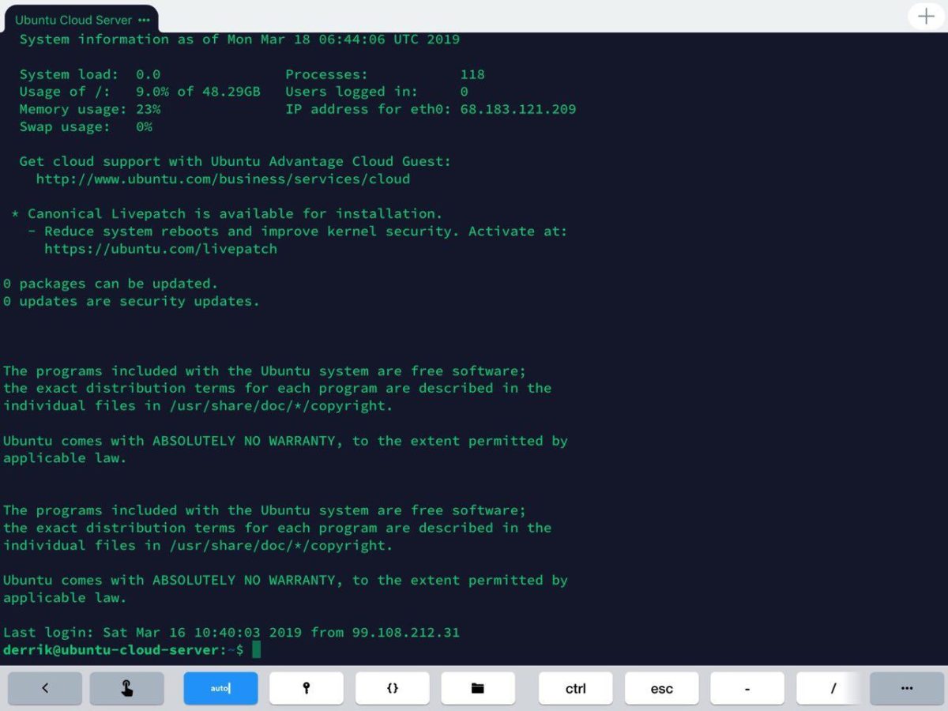The image size is (948, 711).
Task: Show more keys with ellipsis button
Action: click(x=907, y=688)
